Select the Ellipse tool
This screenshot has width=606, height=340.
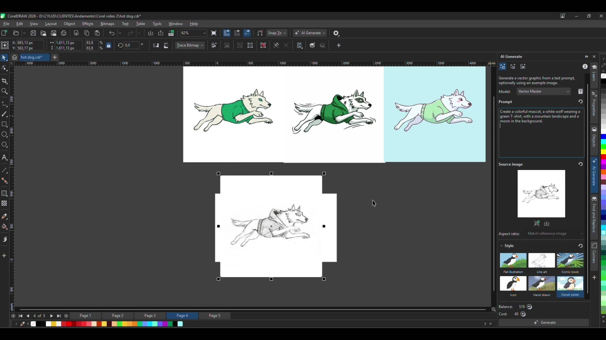[x=4, y=134]
